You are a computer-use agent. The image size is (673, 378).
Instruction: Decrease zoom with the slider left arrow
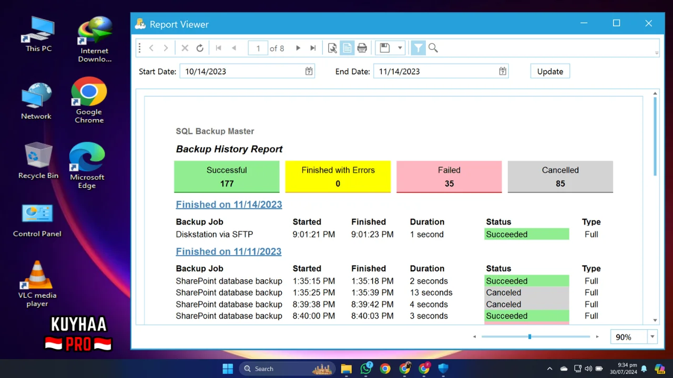click(475, 337)
